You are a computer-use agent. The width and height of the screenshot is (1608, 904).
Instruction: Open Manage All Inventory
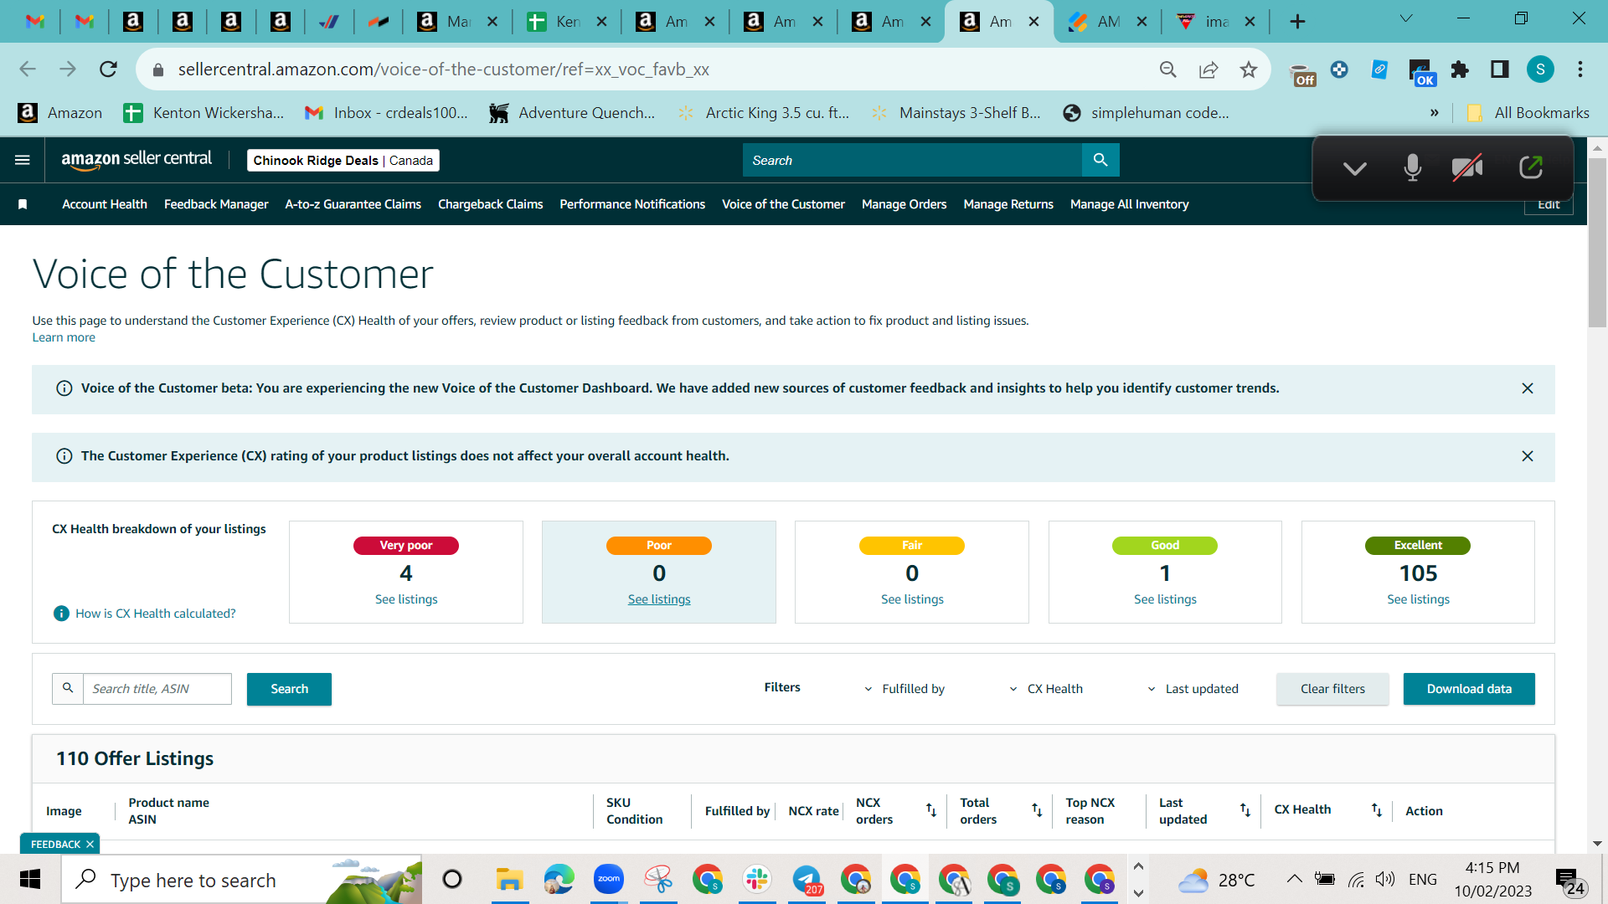[1130, 204]
